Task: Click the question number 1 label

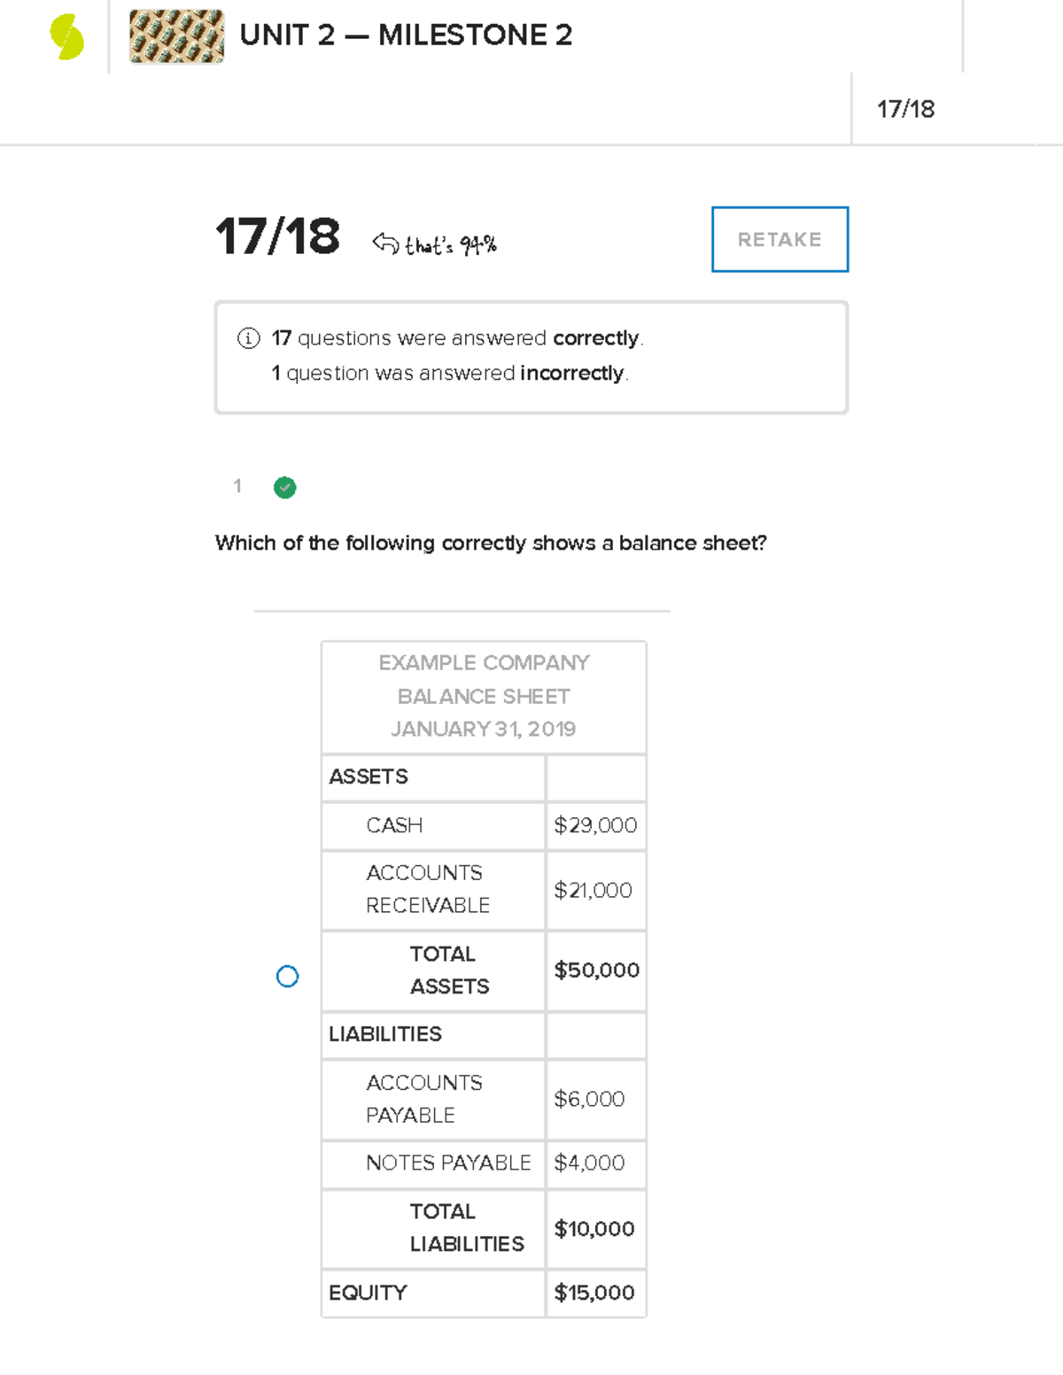Action: tap(237, 486)
